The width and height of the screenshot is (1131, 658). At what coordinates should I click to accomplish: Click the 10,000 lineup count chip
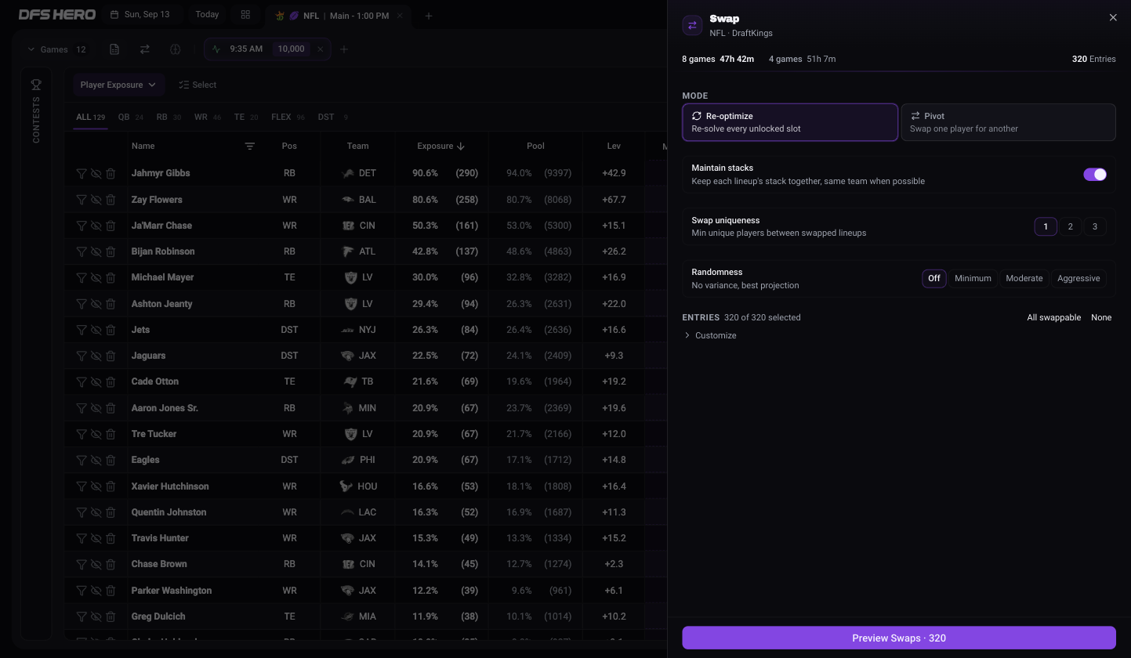[291, 49]
